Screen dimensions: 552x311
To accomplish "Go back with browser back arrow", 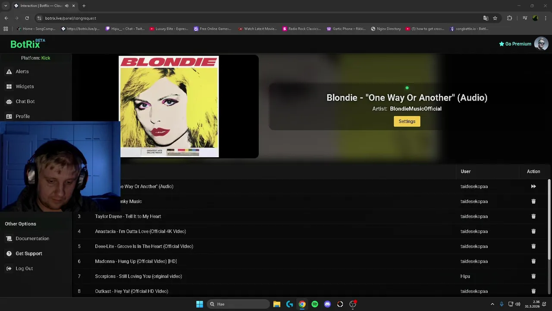I will [x=6, y=18].
